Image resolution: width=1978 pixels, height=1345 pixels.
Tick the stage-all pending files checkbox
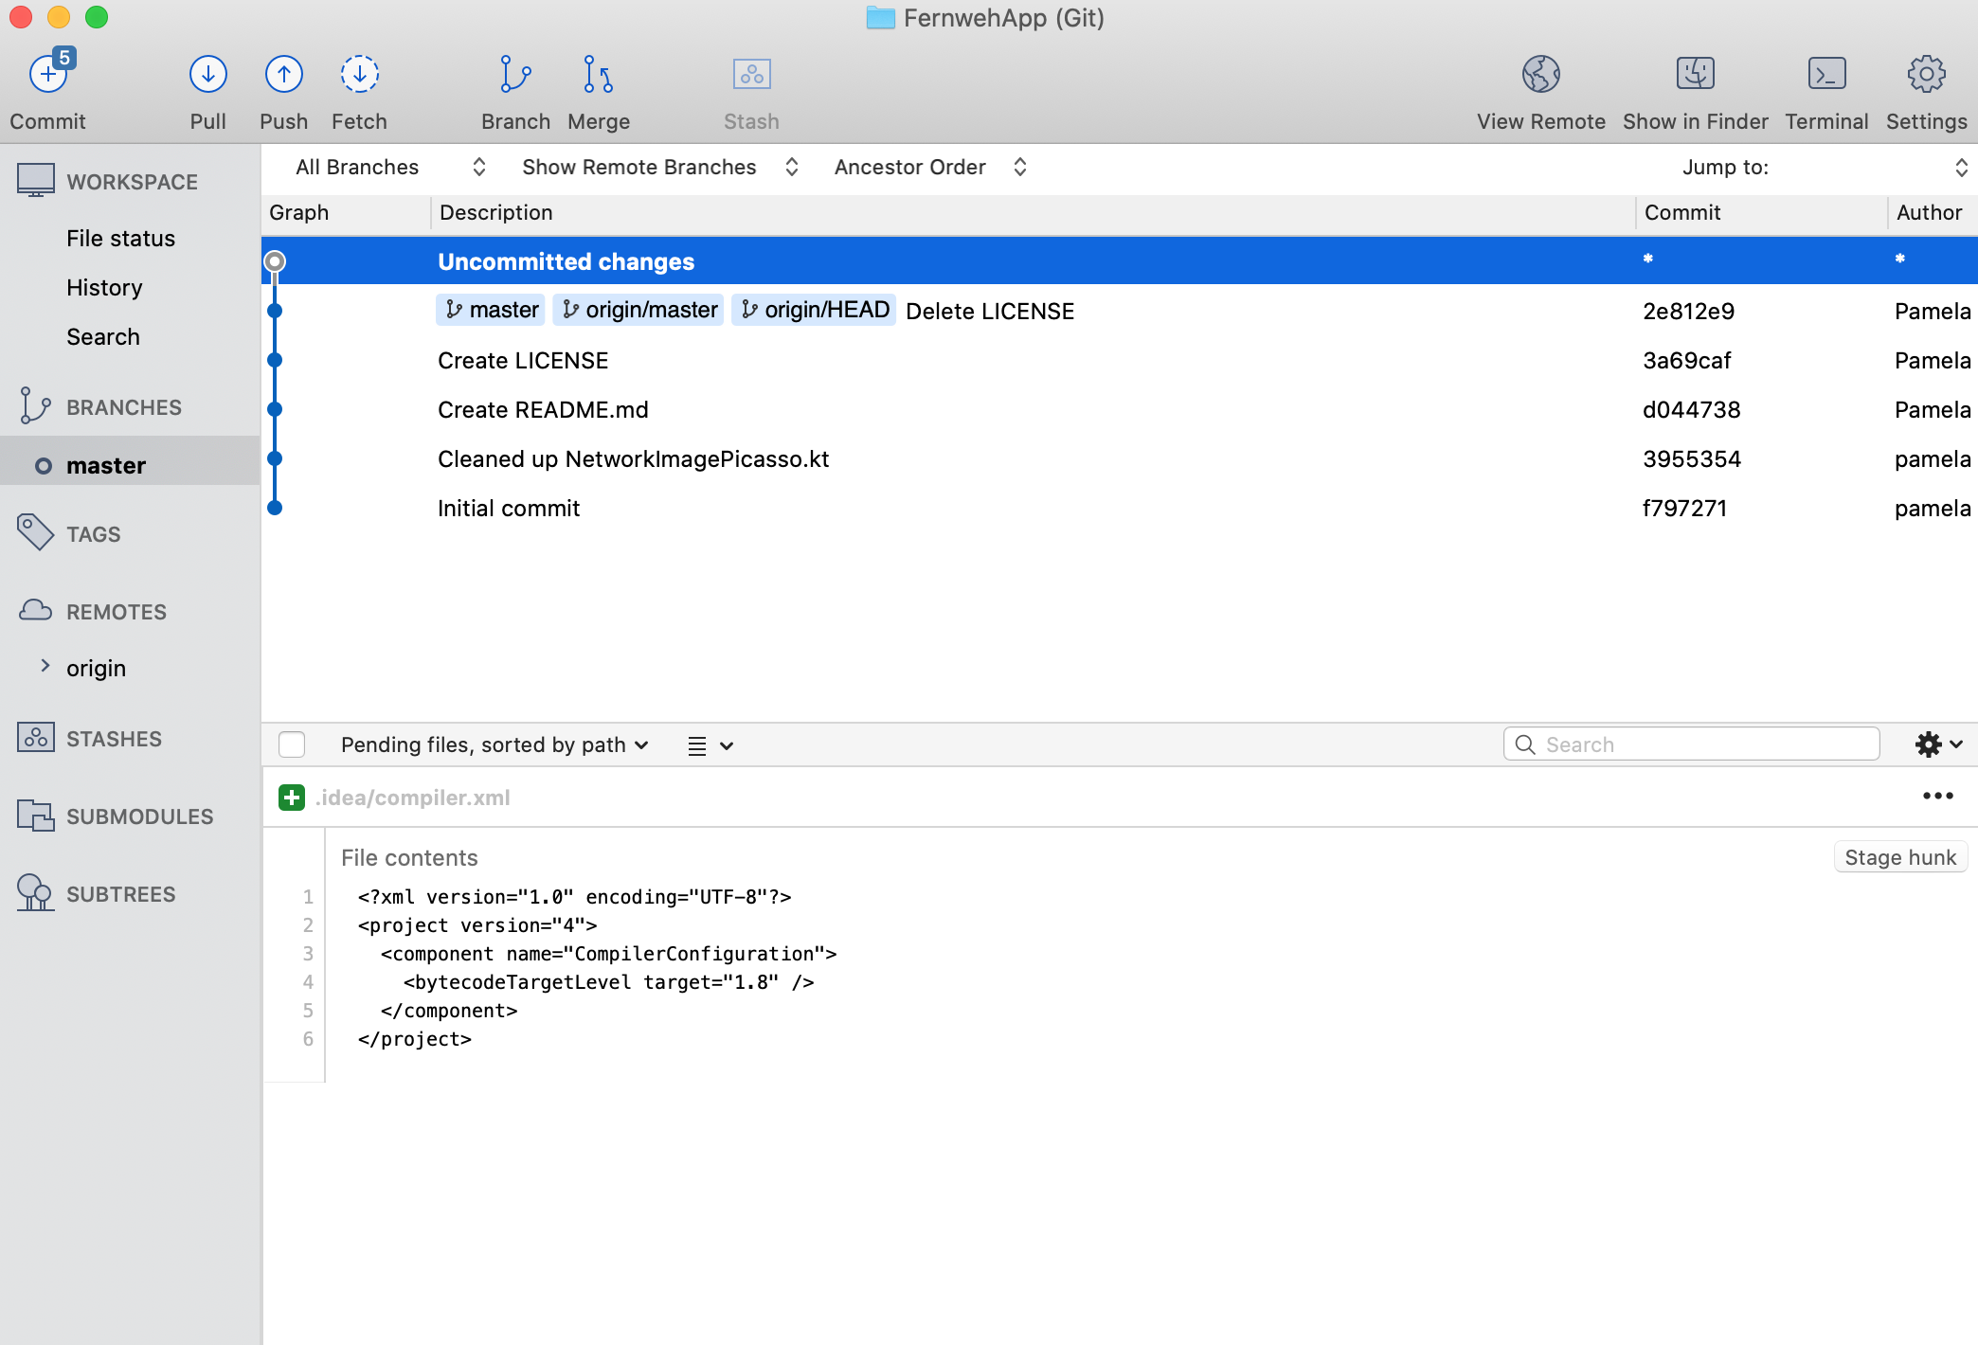tap(292, 744)
